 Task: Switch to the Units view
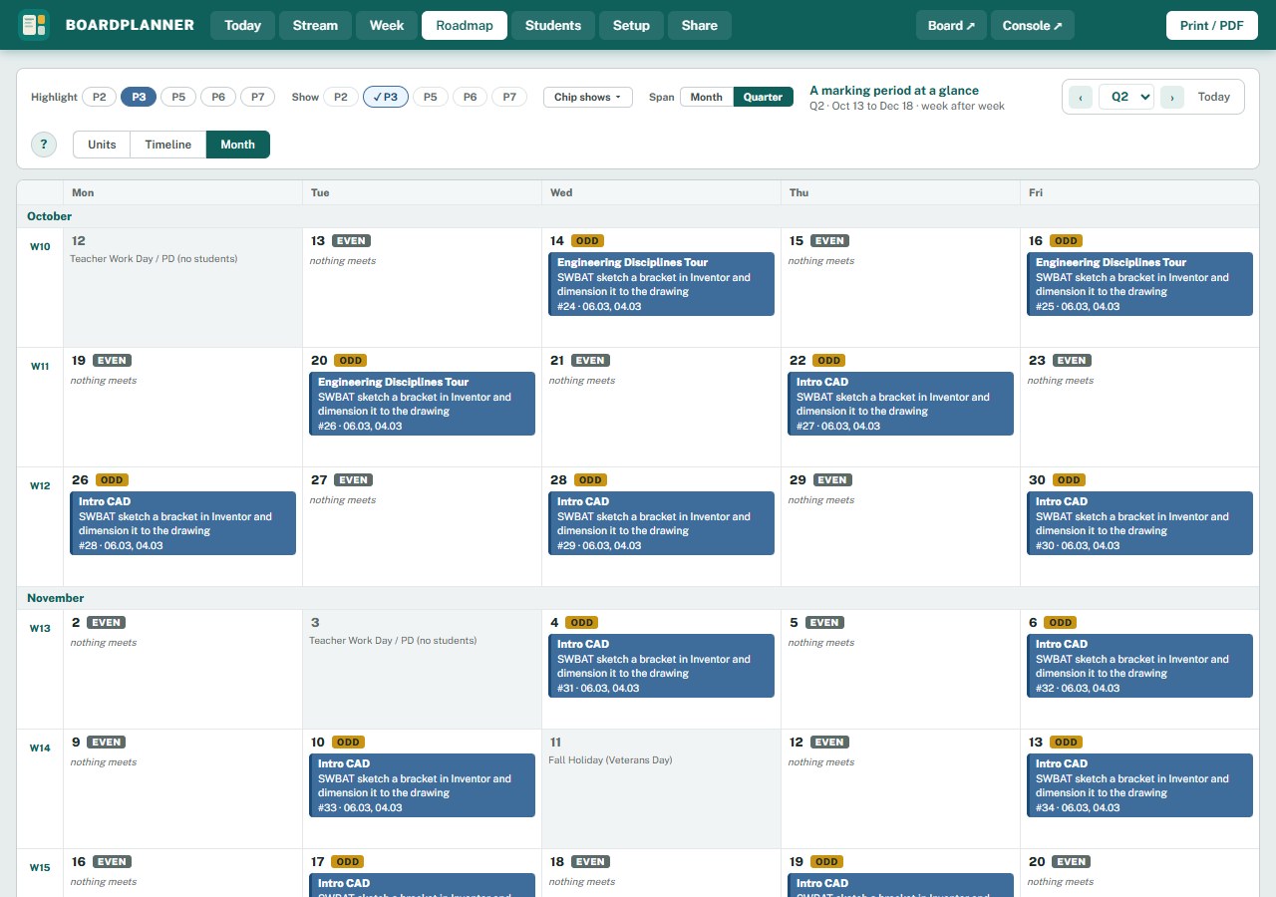tap(102, 145)
